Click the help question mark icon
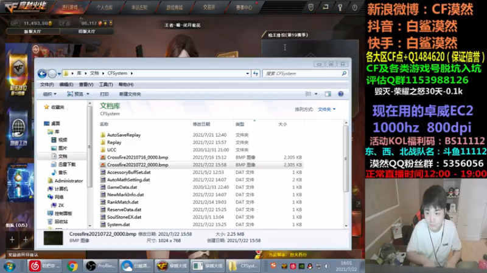 point(341,94)
